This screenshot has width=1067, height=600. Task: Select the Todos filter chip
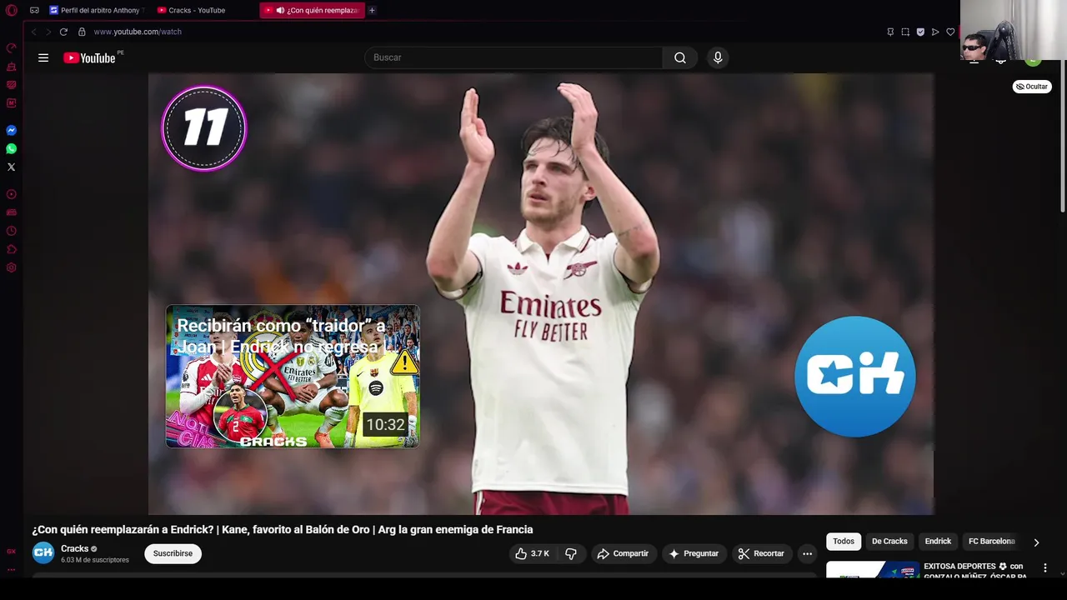click(844, 542)
